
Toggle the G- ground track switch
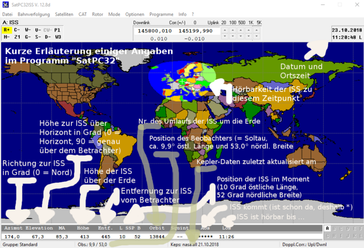coord(28,37)
